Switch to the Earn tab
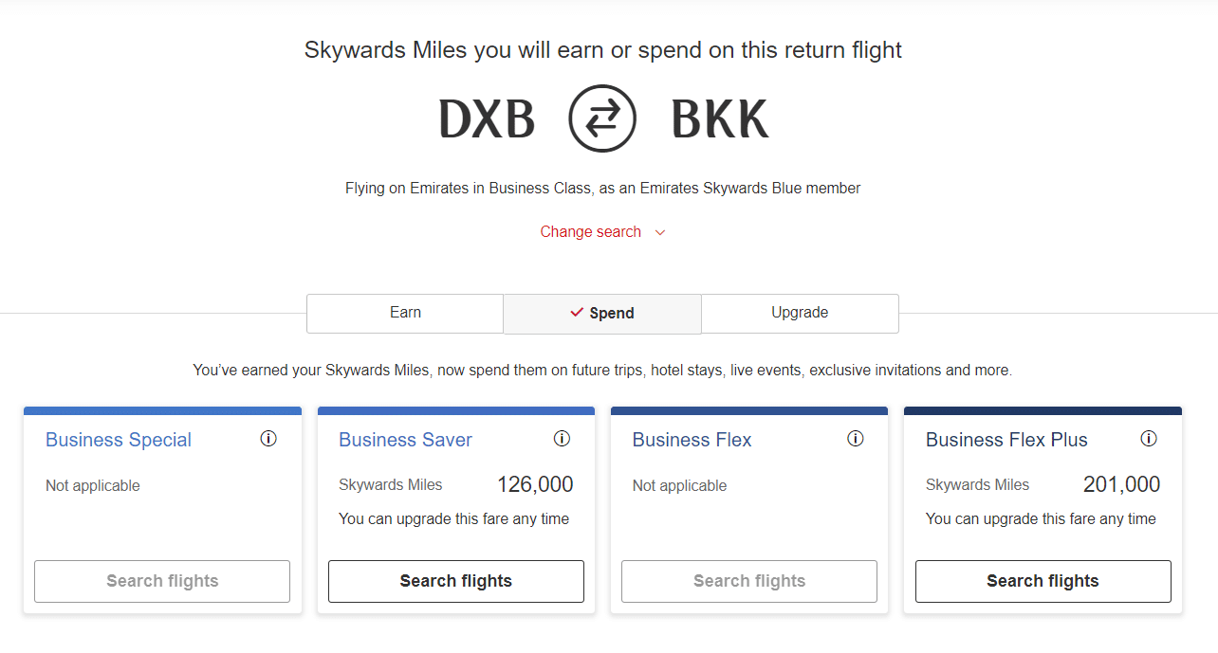Image resolution: width=1218 pixels, height=653 pixels. pyautogui.click(x=405, y=313)
